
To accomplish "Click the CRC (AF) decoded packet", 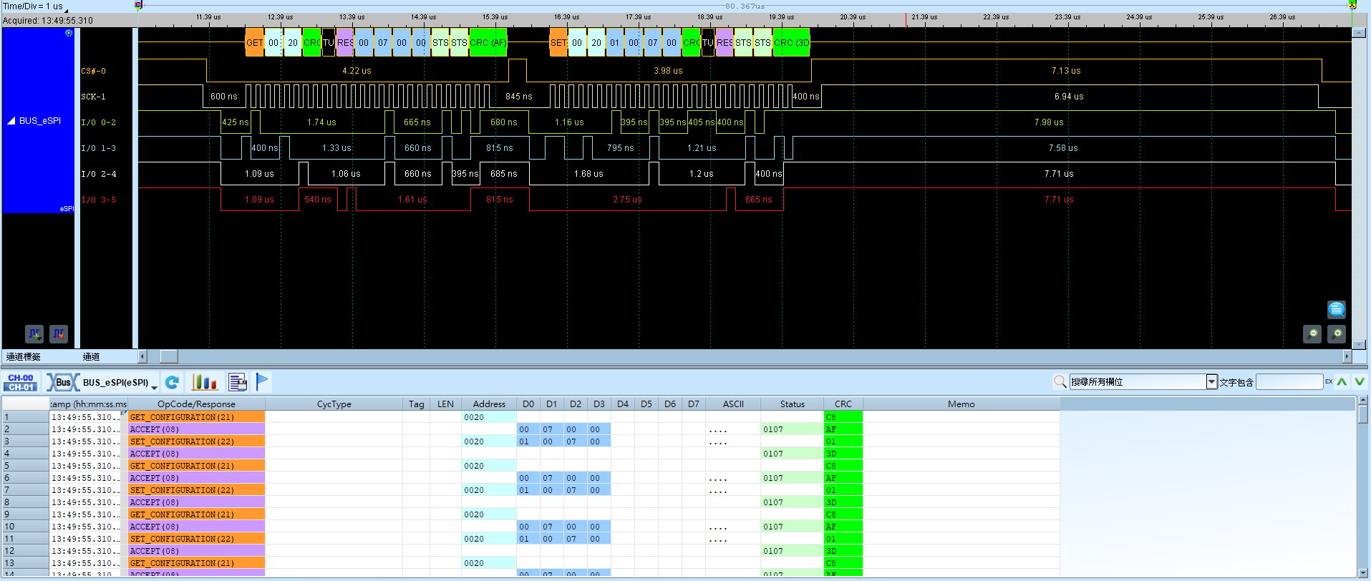I will [x=488, y=43].
